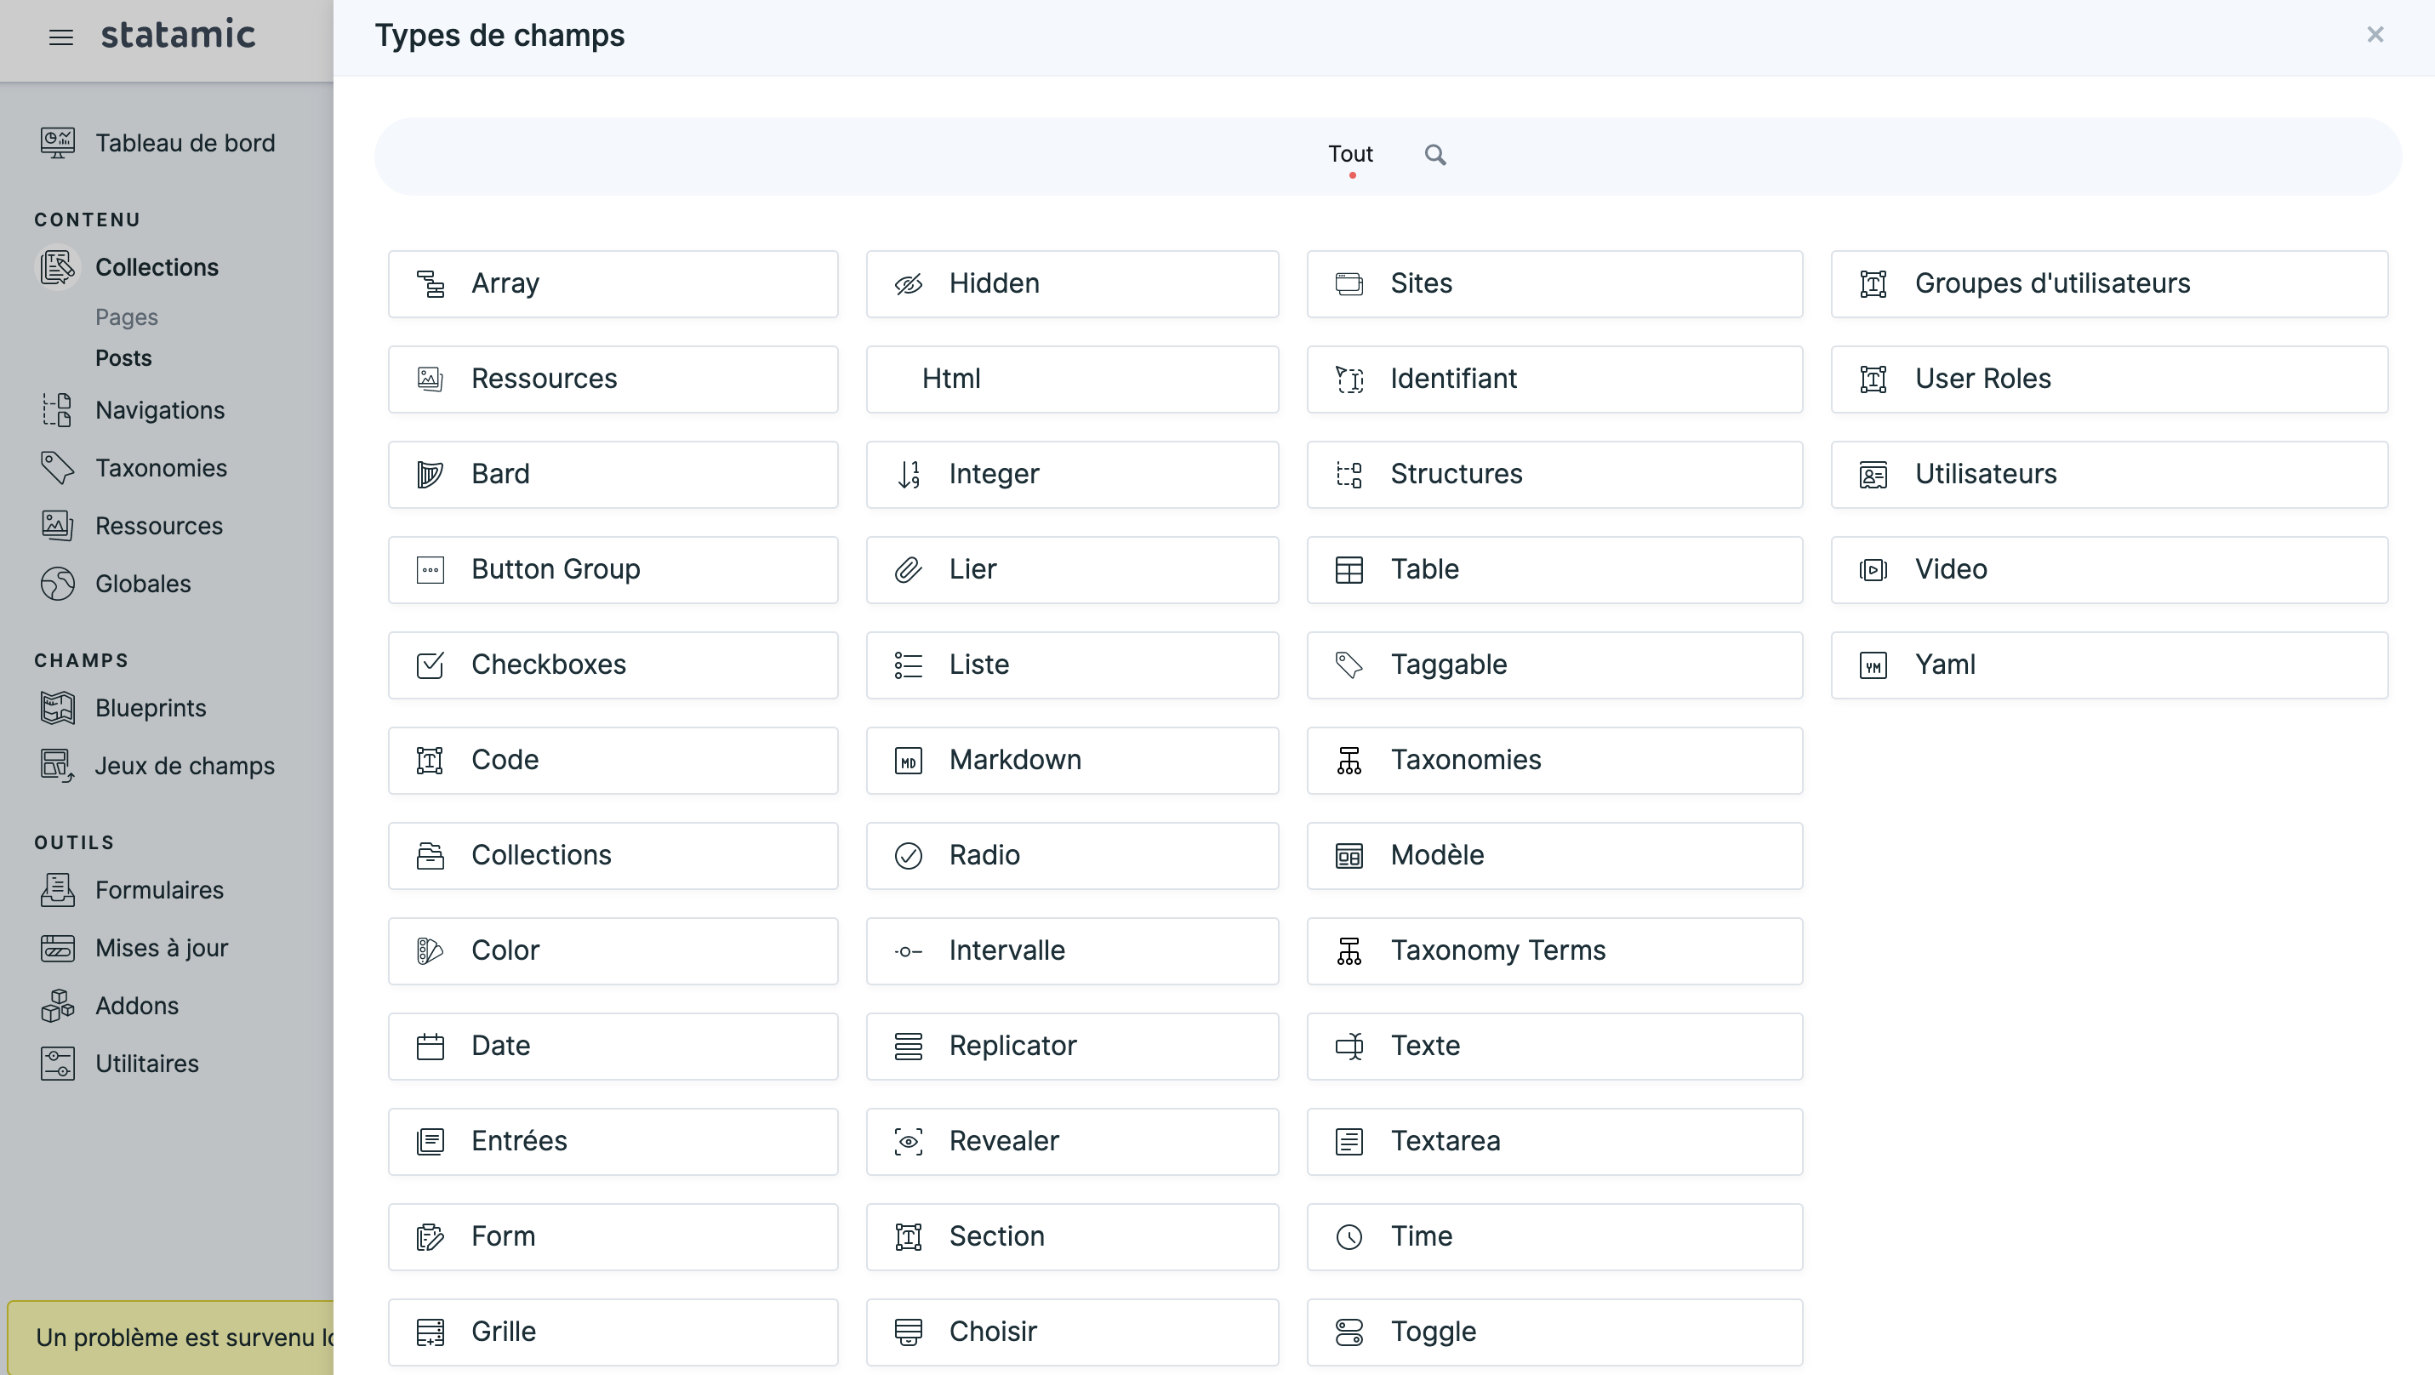This screenshot has height=1375, width=2435.
Task: Click the sidebar Taxonomies tag icon
Action: click(x=58, y=468)
